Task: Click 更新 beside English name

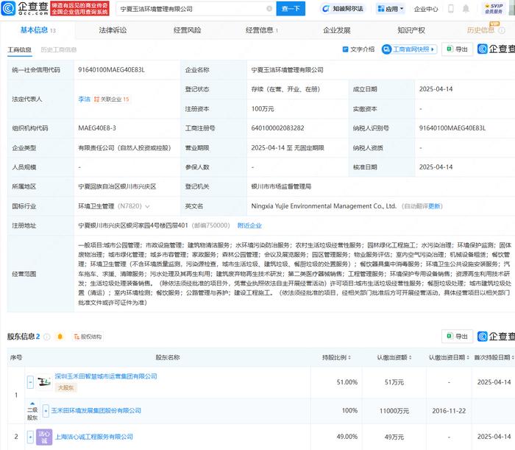Action: tap(434, 206)
